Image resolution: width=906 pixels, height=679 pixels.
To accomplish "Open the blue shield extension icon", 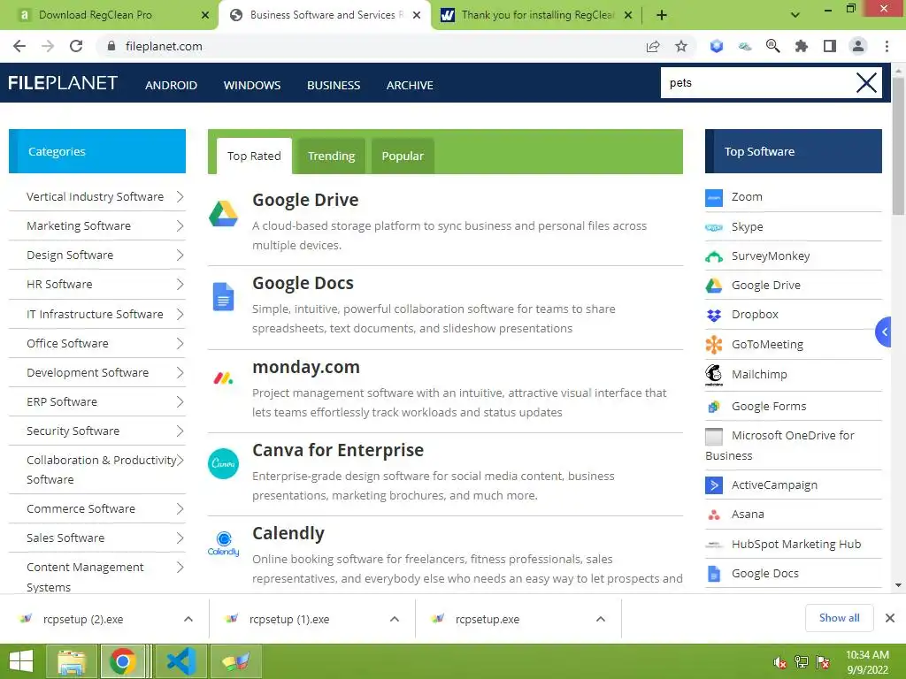I will pos(717,46).
